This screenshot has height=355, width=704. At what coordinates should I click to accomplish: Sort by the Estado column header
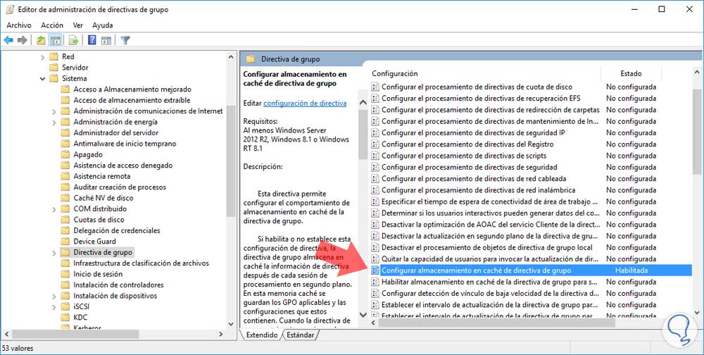(631, 73)
